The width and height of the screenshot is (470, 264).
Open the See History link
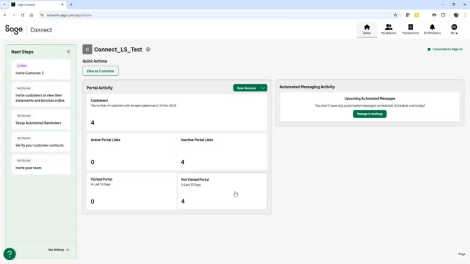pyautogui.click(x=58, y=250)
